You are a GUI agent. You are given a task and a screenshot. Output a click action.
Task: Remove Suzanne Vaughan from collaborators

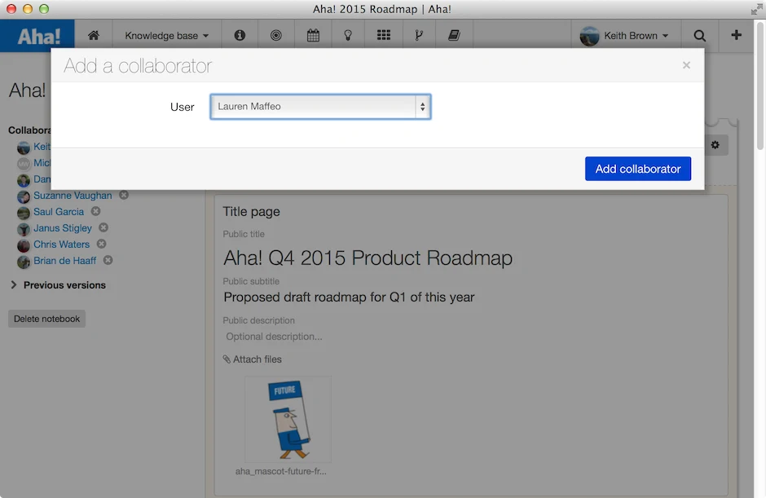click(x=124, y=195)
